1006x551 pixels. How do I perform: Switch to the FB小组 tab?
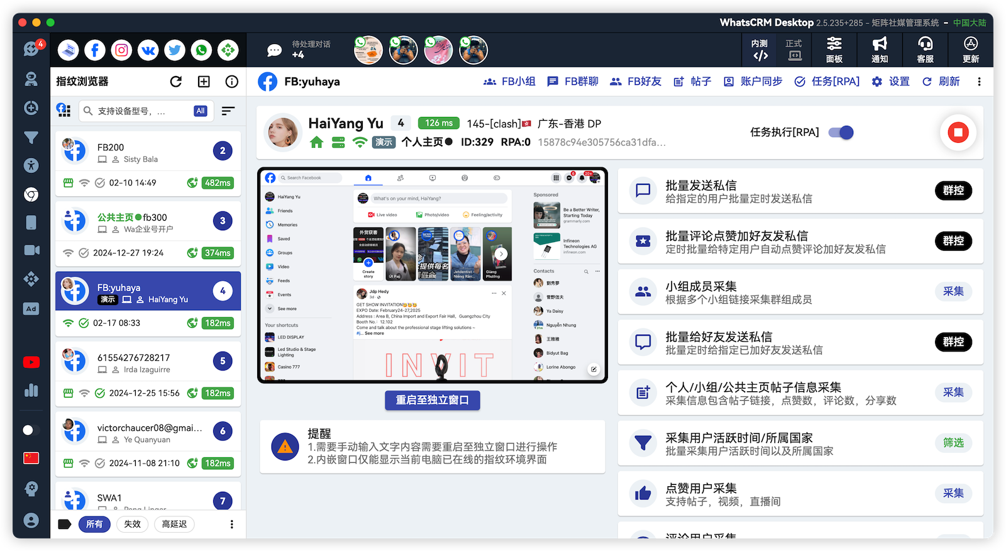tap(509, 82)
